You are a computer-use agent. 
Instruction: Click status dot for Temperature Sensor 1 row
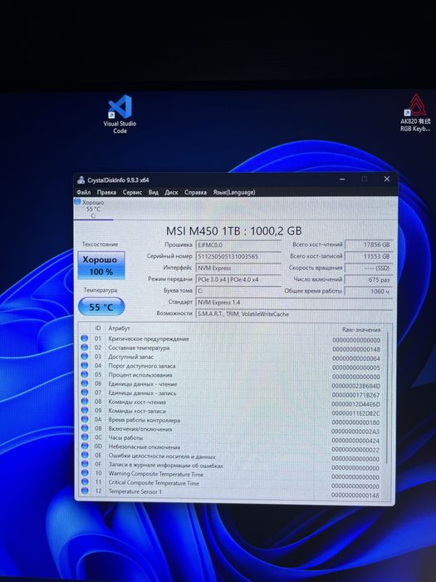pyautogui.click(x=85, y=491)
